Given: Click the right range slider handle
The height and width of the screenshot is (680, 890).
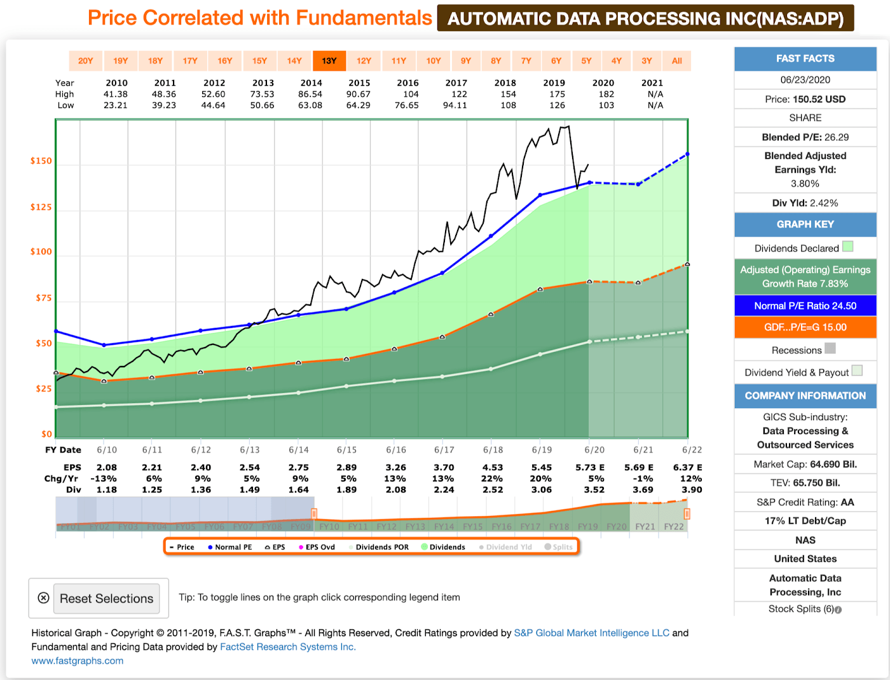Looking at the screenshot, I should tap(687, 513).
